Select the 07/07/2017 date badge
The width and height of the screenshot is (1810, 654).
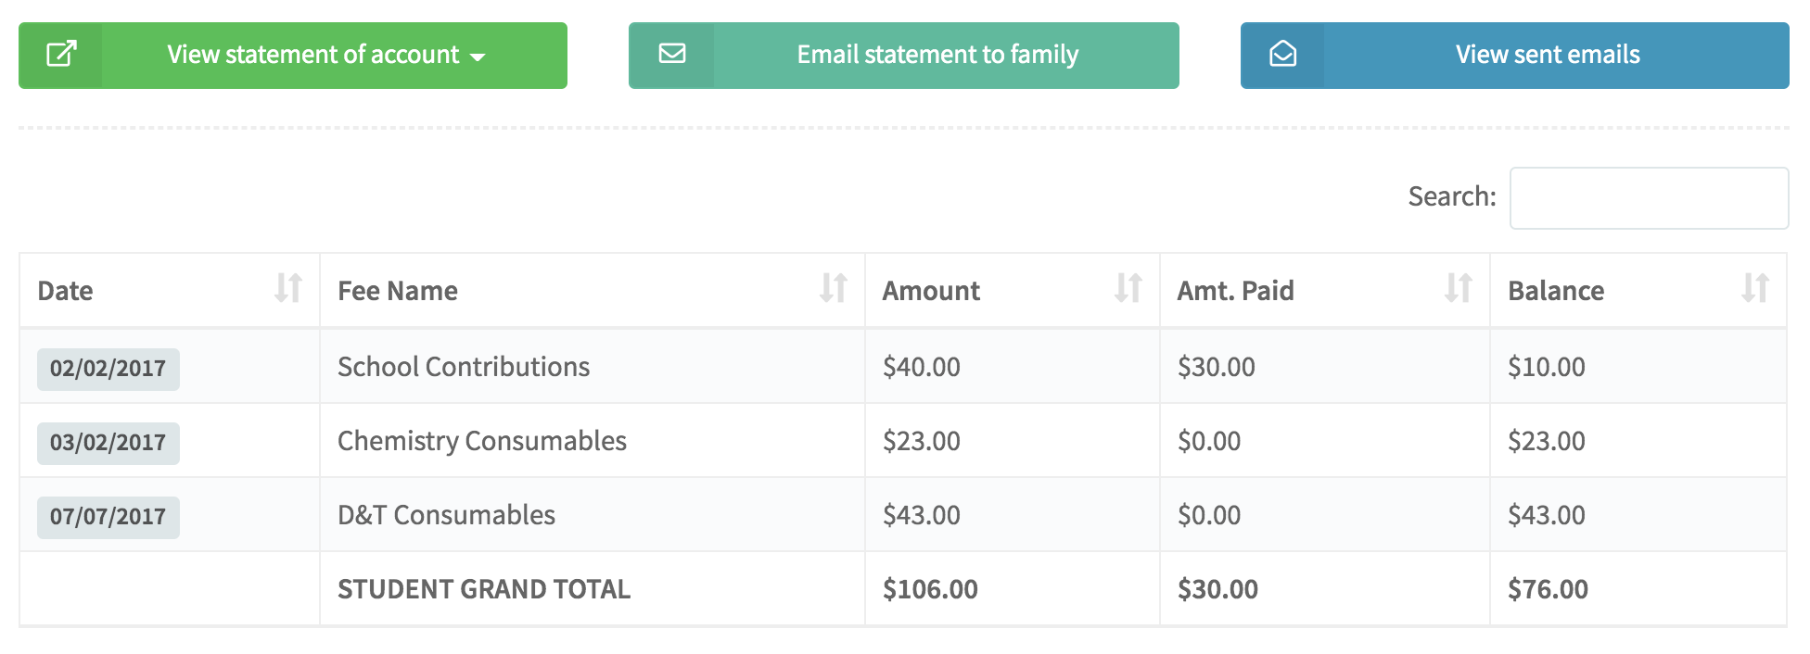pyautogui.click(x=108, y=517)
